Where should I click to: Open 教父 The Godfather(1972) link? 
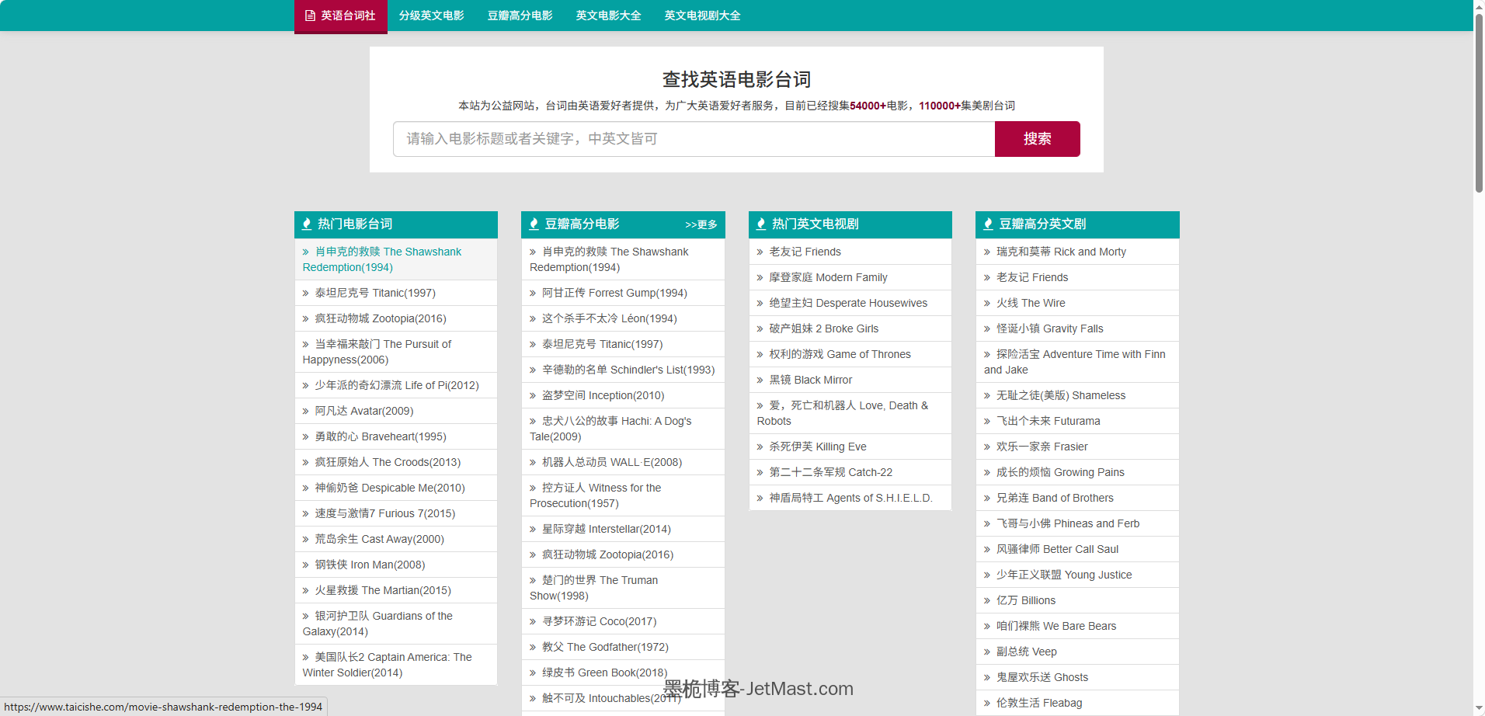pos(605,647)
